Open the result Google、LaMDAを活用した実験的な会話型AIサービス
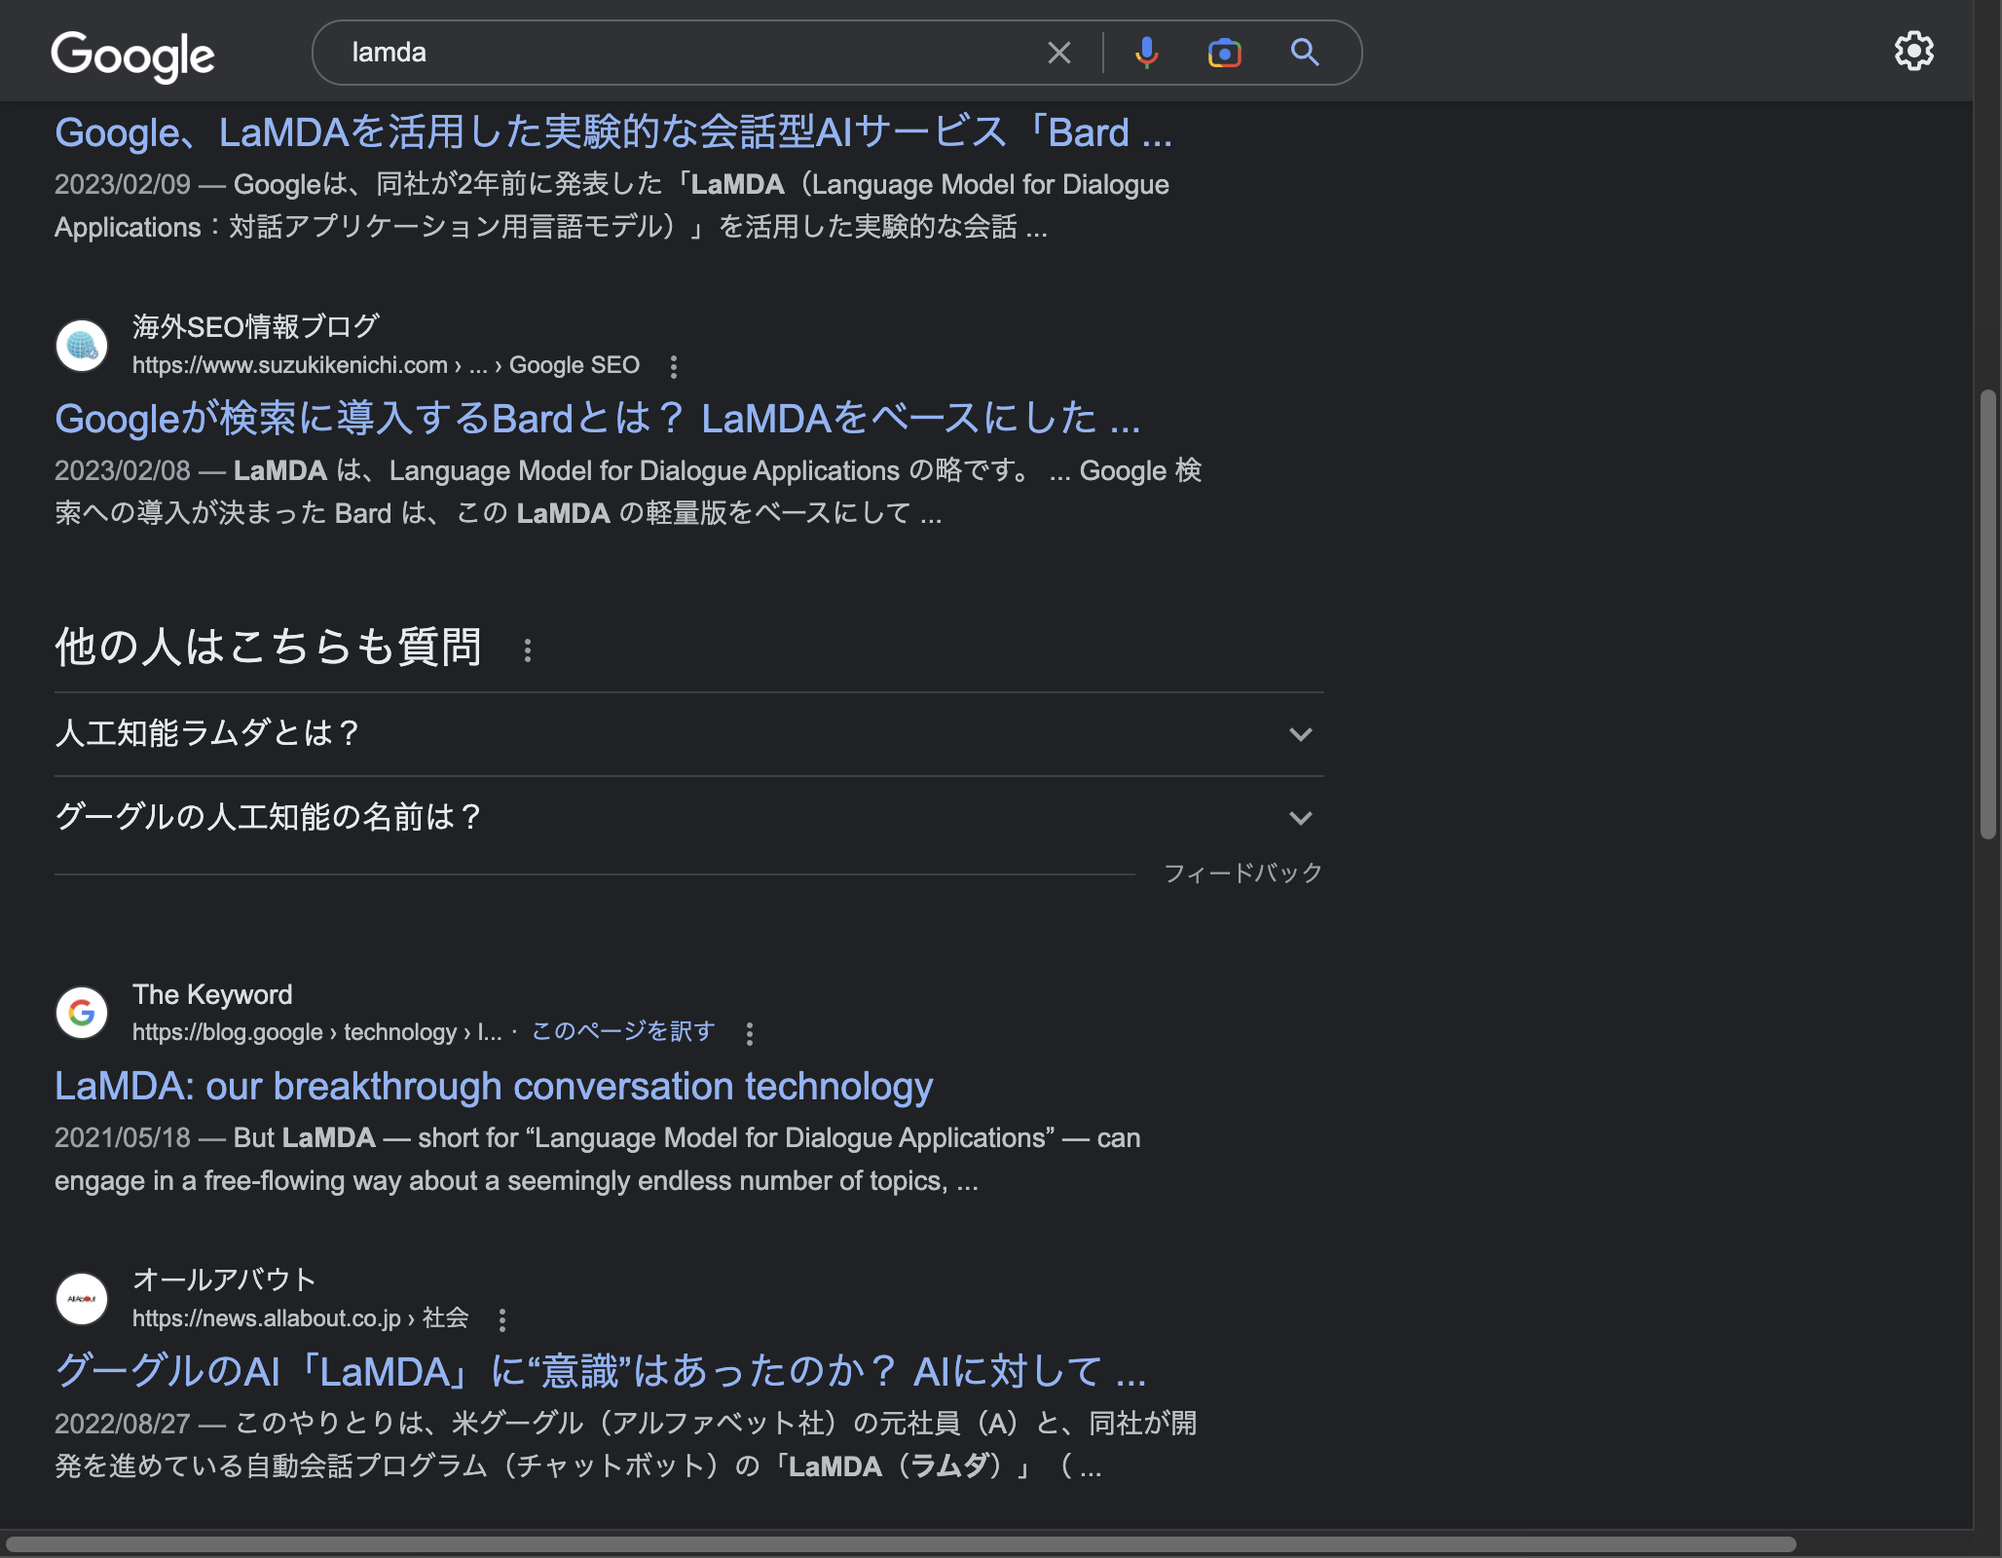This screenshot has height=1558, width=2002. pos(613,132)
